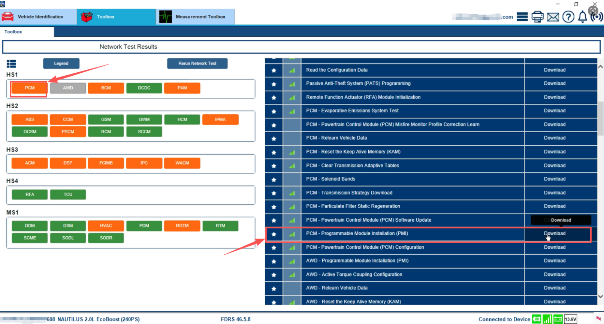Open the hamburger menu icon
This screenshot has width=604, height=324.
pos(522,17)
